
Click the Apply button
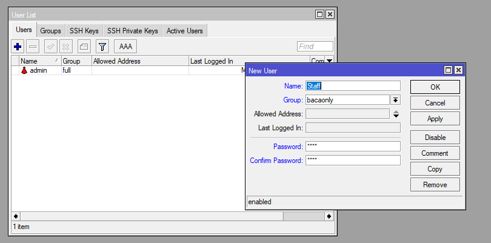coord(435,119)
